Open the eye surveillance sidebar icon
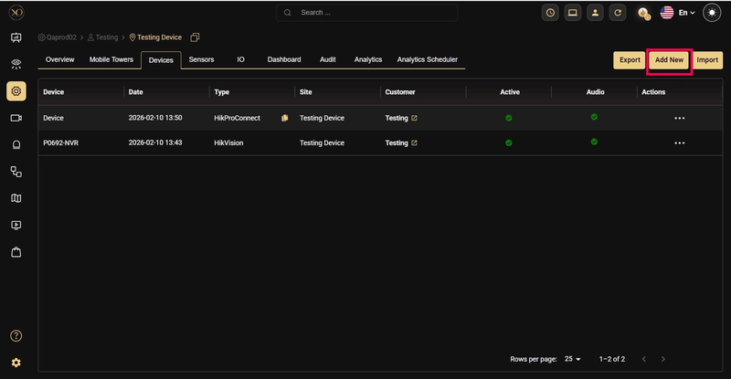This screenshot has height=379, width=731. point(16,64)
